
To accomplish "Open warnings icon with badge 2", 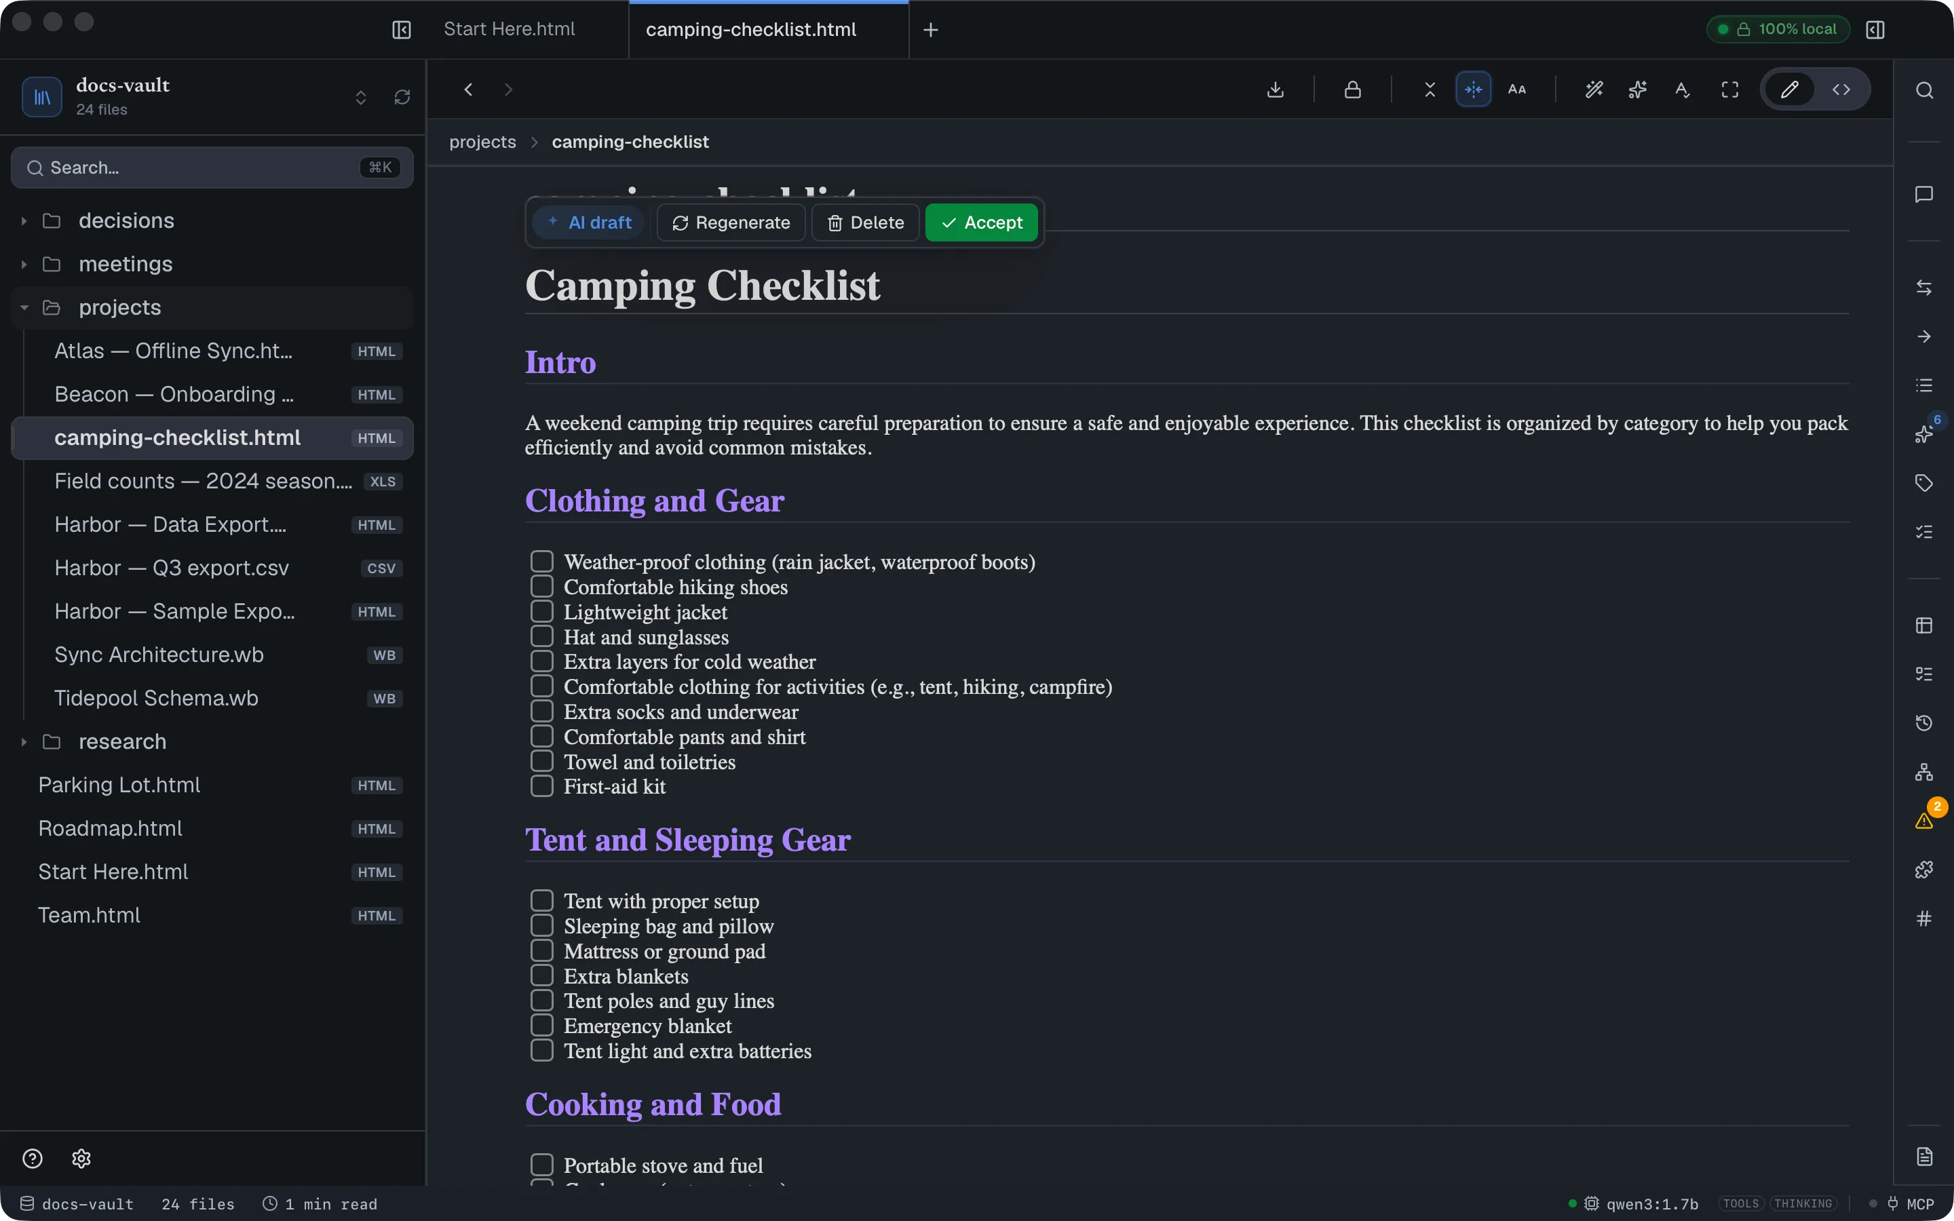I will point(1924,821).
